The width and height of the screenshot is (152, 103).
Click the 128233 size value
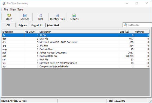[x=129, y=56]
